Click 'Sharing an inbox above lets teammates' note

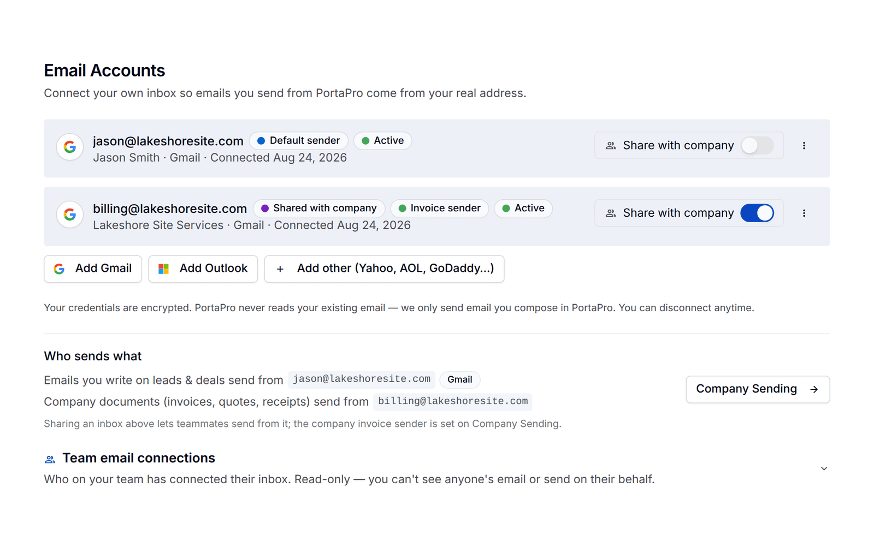(x=303, y=424)
